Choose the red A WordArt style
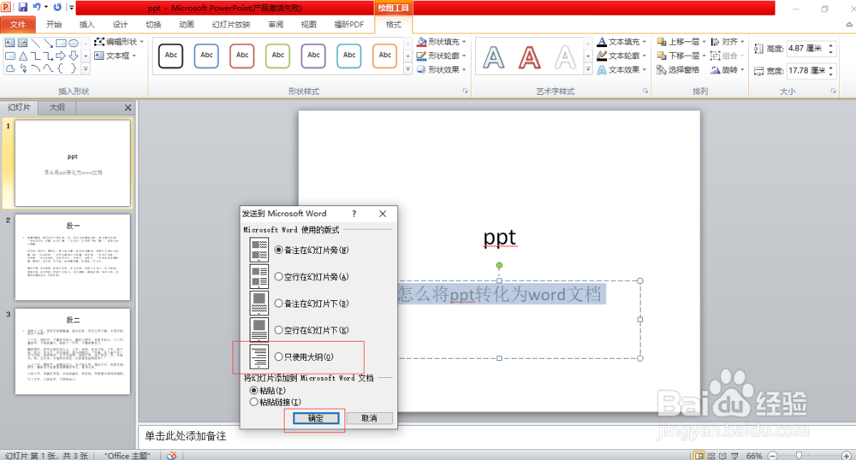Image resolution: width=856 pixels, height=460 pixels. (x=530, y=57)
